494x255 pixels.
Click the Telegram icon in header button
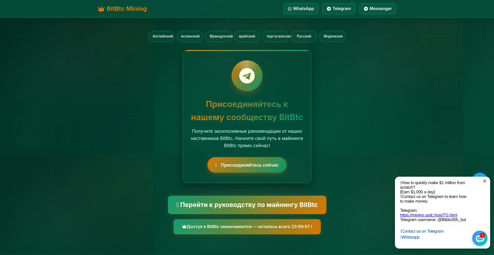[329, 9]
